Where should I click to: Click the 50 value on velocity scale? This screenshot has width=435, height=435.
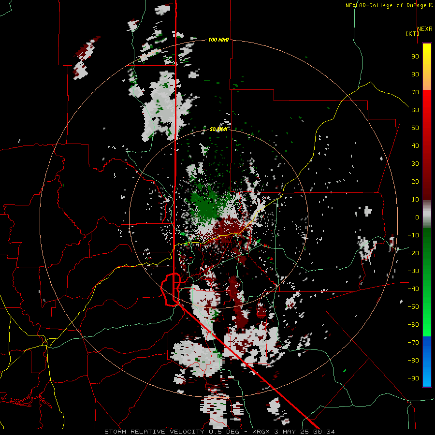pos(415,128)
